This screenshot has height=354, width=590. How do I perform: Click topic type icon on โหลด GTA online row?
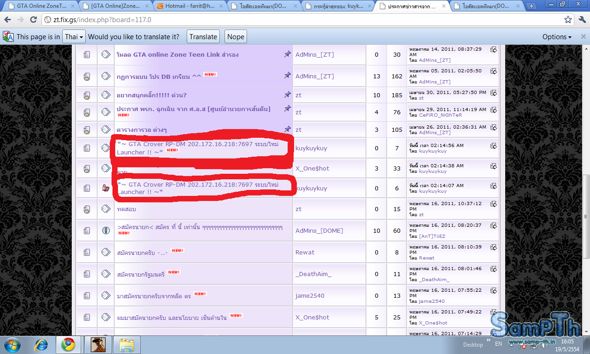point(106,54)
